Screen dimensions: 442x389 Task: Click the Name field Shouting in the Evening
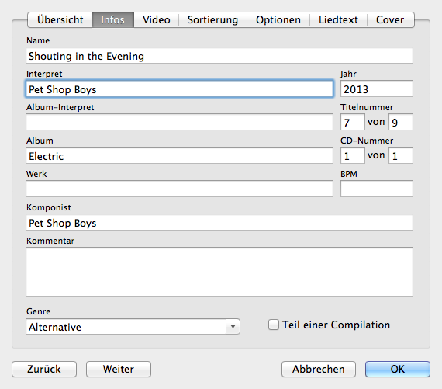[x=219, y=55]
